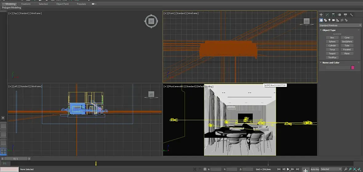Collapse the Name and Color rollout

pyautogui.click(x=331, y=63)
